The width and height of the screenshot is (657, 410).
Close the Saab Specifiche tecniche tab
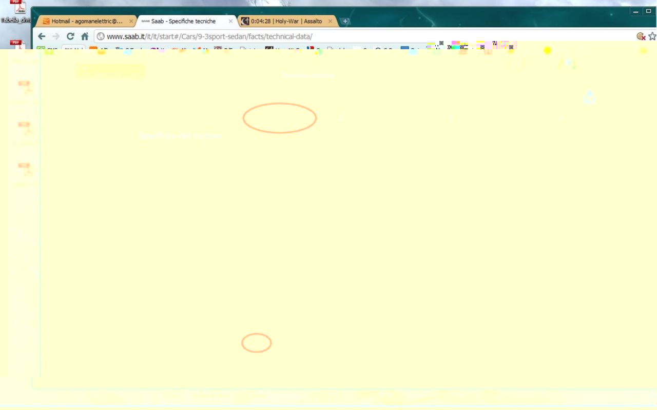230,21
